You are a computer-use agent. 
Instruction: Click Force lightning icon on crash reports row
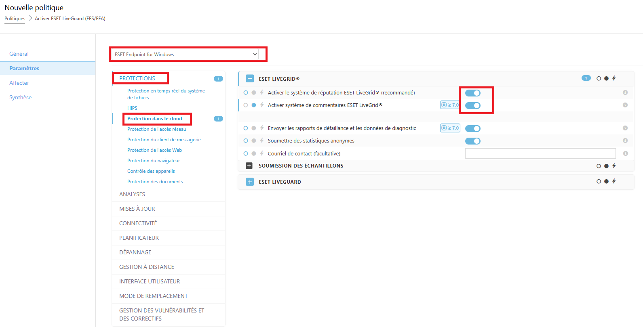[262, 128]
